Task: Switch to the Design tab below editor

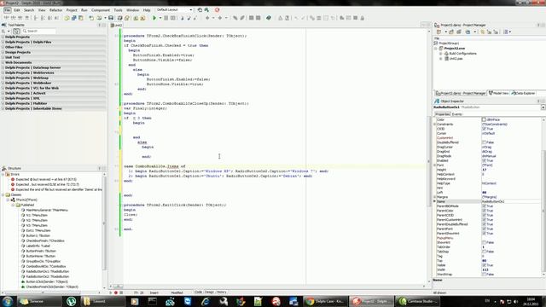Action: click(209, 293)
